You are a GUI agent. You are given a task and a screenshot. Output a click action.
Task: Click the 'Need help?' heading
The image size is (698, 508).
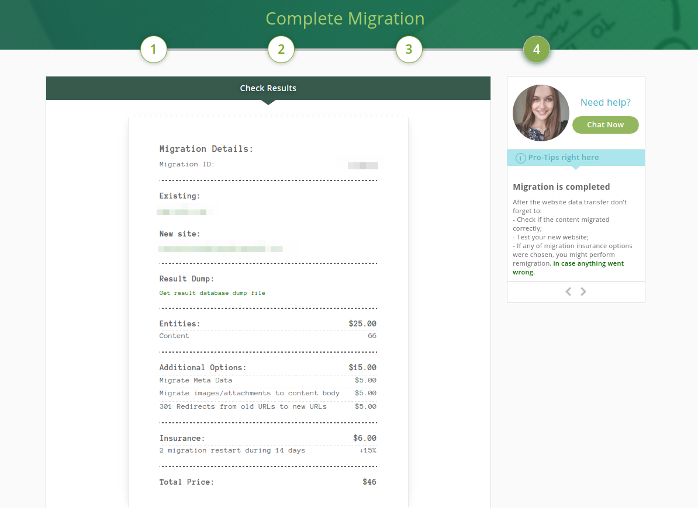[606, 102]
